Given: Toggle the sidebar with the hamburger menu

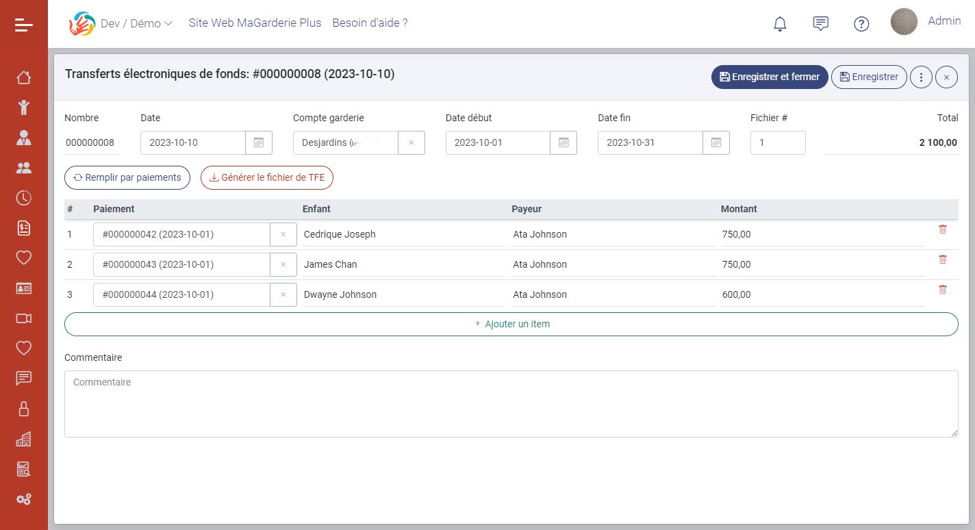Looking at the screenshot, I should 24,24.
